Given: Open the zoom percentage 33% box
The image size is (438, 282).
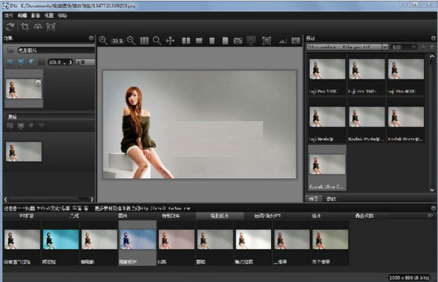Looking at the screenshot, I should coord(117,41).
